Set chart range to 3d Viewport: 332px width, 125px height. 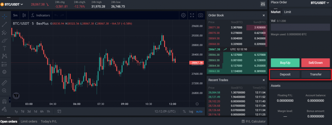tap(29, 111)
